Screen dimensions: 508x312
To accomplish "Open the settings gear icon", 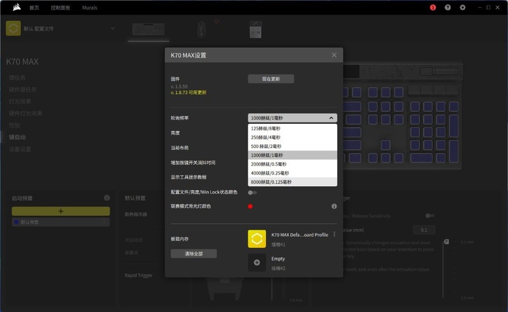I will click(x=463, y=8).
